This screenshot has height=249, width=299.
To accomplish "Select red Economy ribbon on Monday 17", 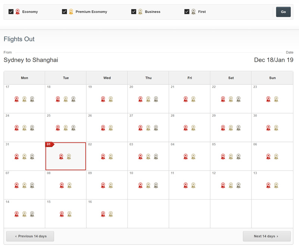I will point(16,99).
